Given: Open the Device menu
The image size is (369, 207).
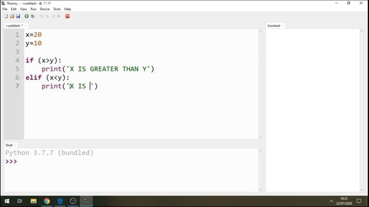Looking at the screenshot, I should (44, 9).
